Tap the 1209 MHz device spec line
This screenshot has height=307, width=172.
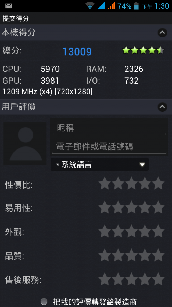[48, 91]
